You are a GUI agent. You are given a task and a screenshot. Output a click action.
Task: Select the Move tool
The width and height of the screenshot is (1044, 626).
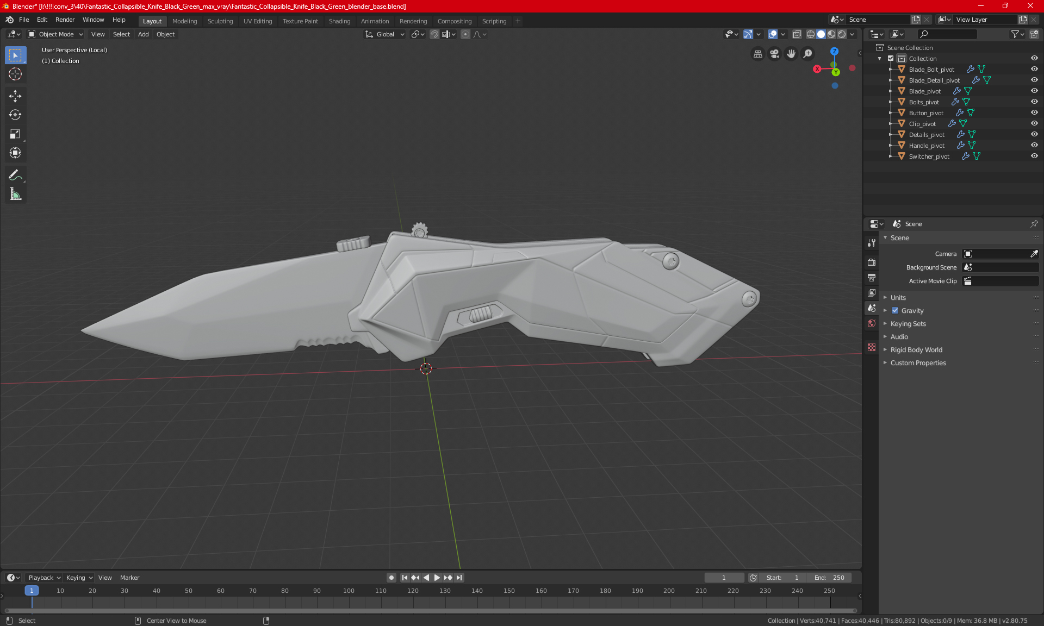[x=15, y=96]
